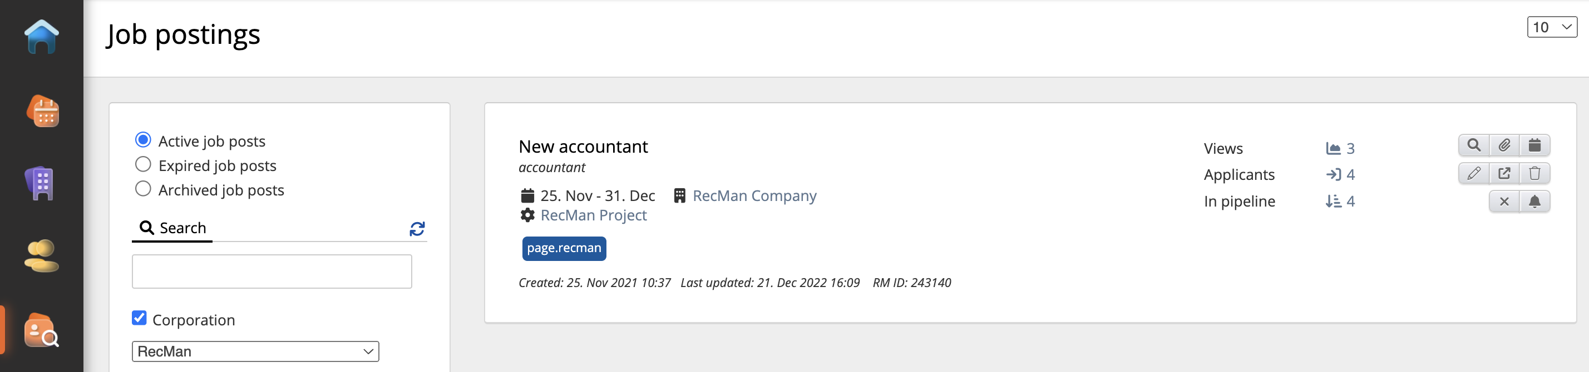Open the page size dropdown showing 10

click(x=1551, y=27)
